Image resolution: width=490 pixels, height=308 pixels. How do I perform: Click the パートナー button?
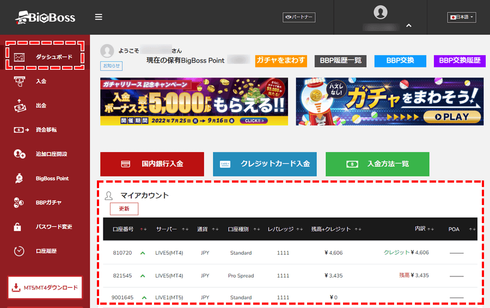click(x=299, y=17)
